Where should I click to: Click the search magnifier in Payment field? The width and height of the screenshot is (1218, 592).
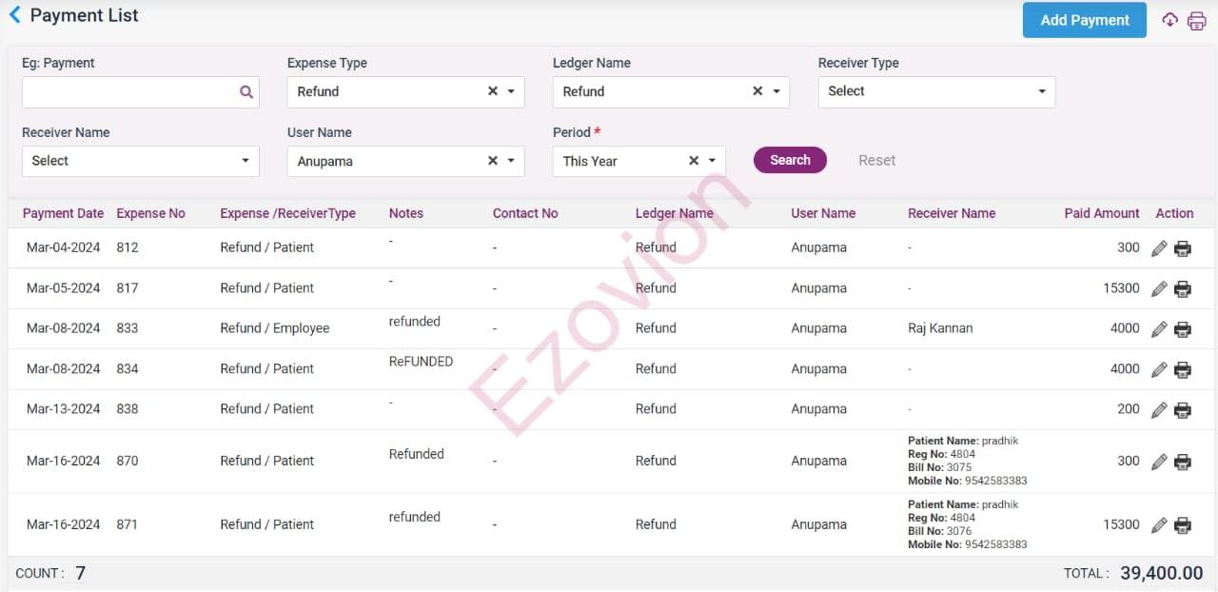(x=246, y=92)
